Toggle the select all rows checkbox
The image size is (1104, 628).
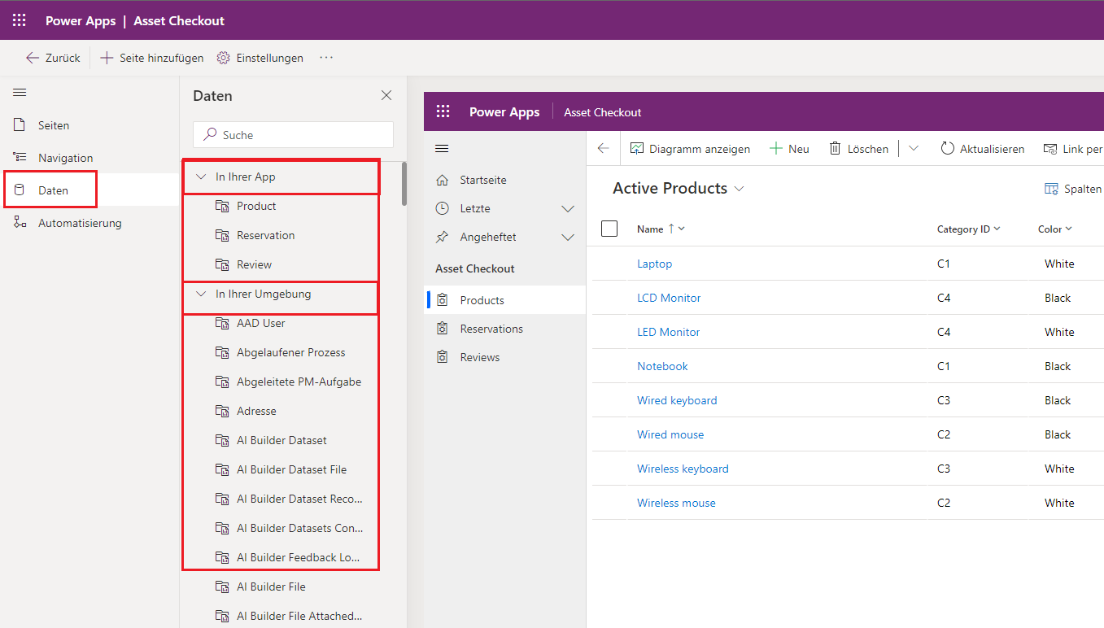coord(609,229)
